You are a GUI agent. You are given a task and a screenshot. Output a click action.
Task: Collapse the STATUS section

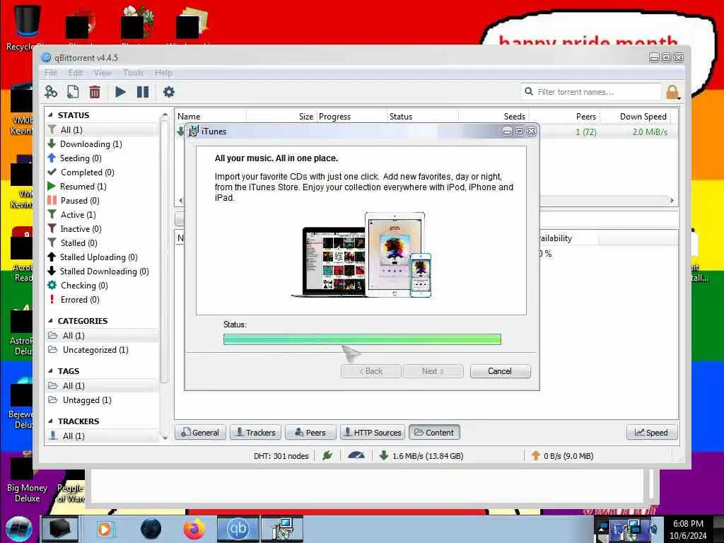[50, 115]
